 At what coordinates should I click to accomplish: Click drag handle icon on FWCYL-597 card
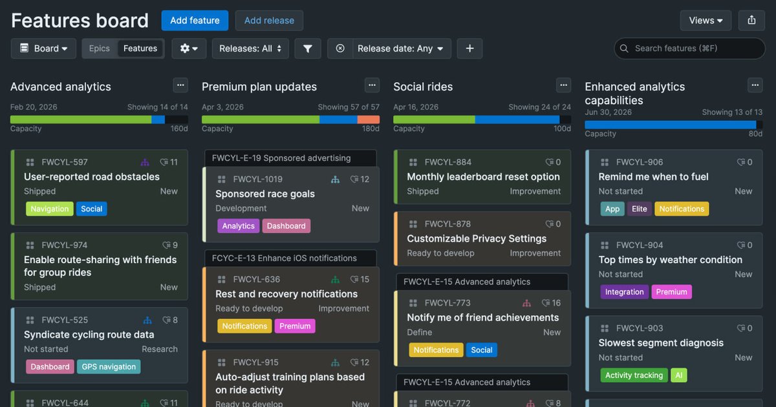pyautogui.click(x=30, y=162)
